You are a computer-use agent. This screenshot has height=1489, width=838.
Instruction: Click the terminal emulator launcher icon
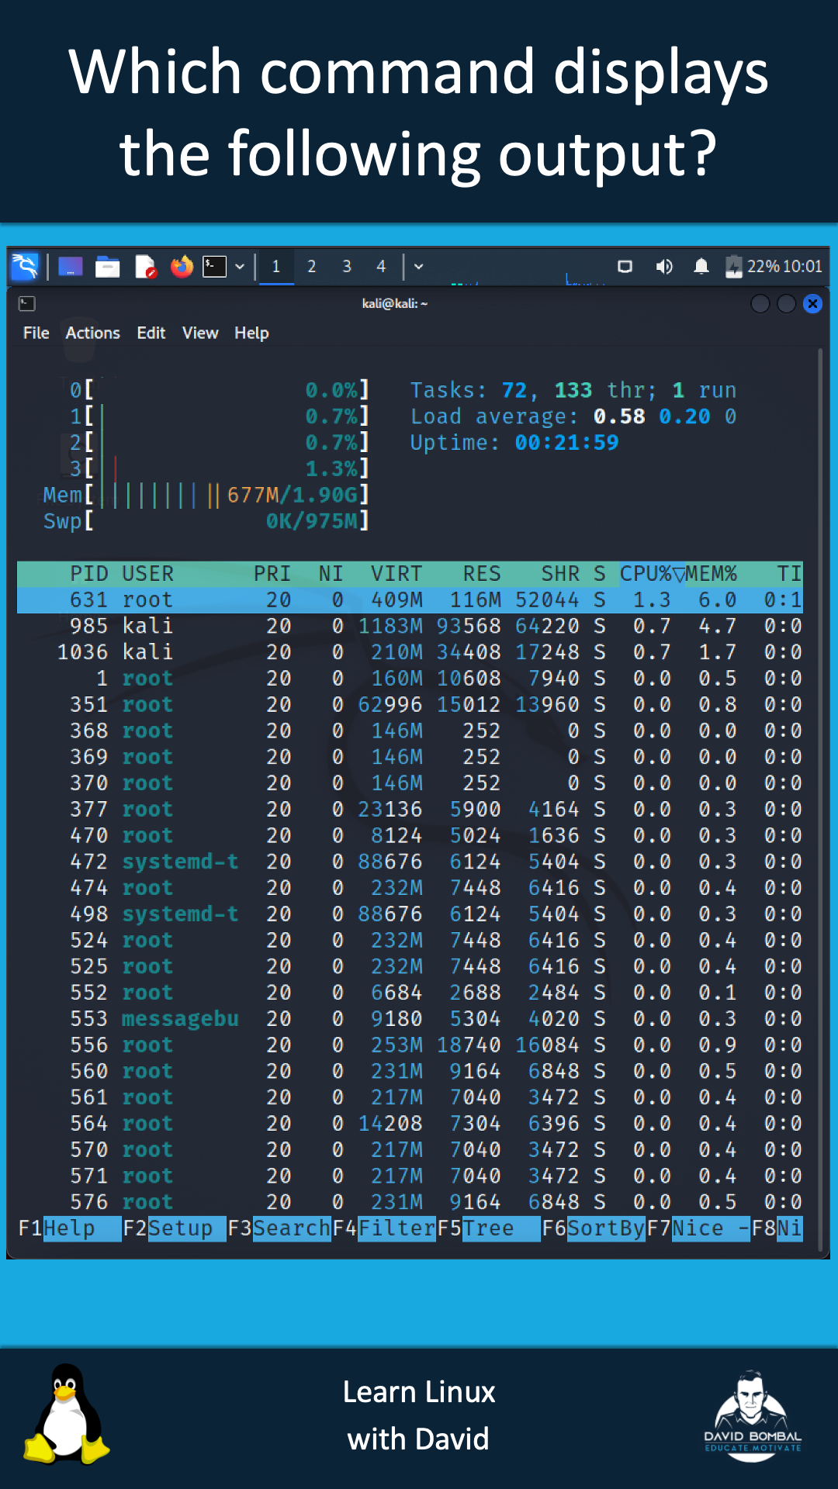click(x=214, y=267)
